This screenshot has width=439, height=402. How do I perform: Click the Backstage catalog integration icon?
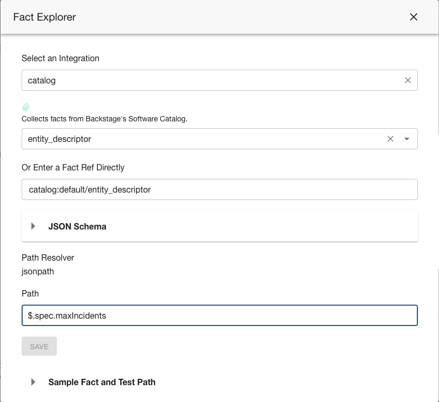[x=26, y=107]
